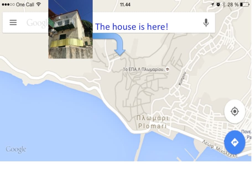Tap the Wi-Fi status icon

tap(38, 4)
